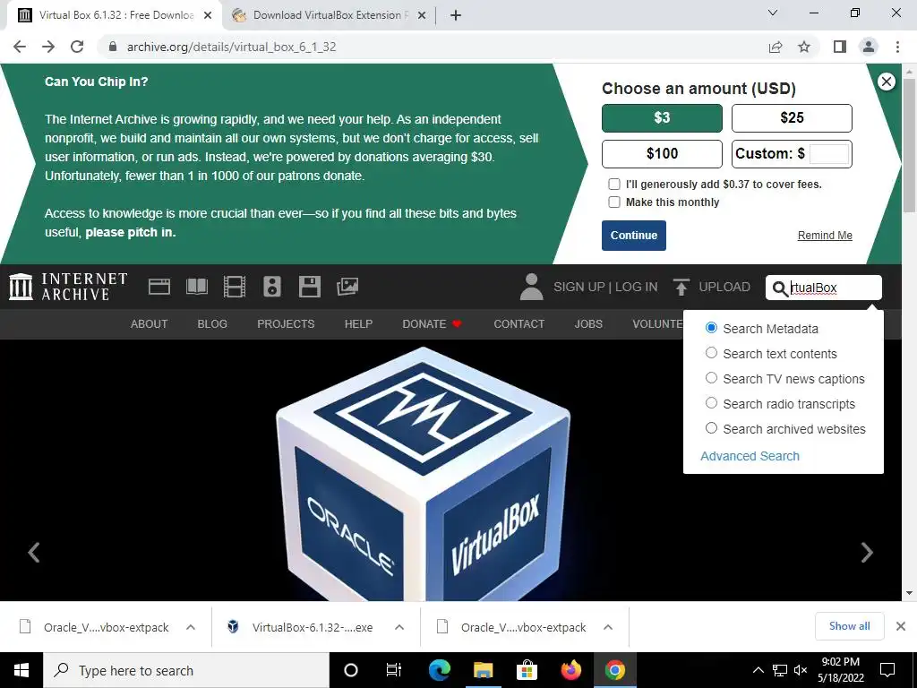Click the custom donation amount field

click(x=828, y=154)
